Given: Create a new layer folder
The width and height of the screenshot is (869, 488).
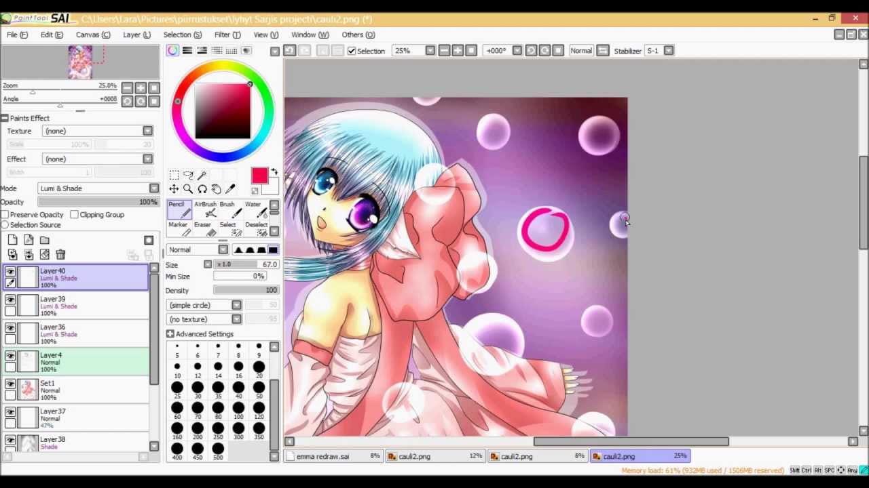Looking at the screenshot, I should tap(44, 240).
